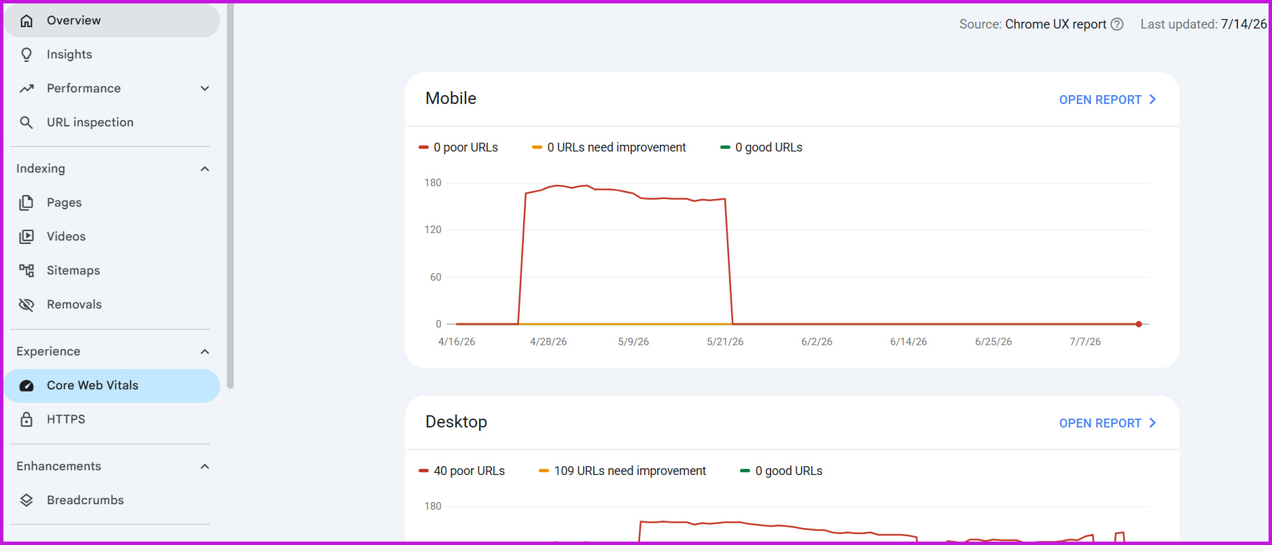
Task: Toggle Mobile '0 poor URLs' legend
Action: tap(459, 147)
